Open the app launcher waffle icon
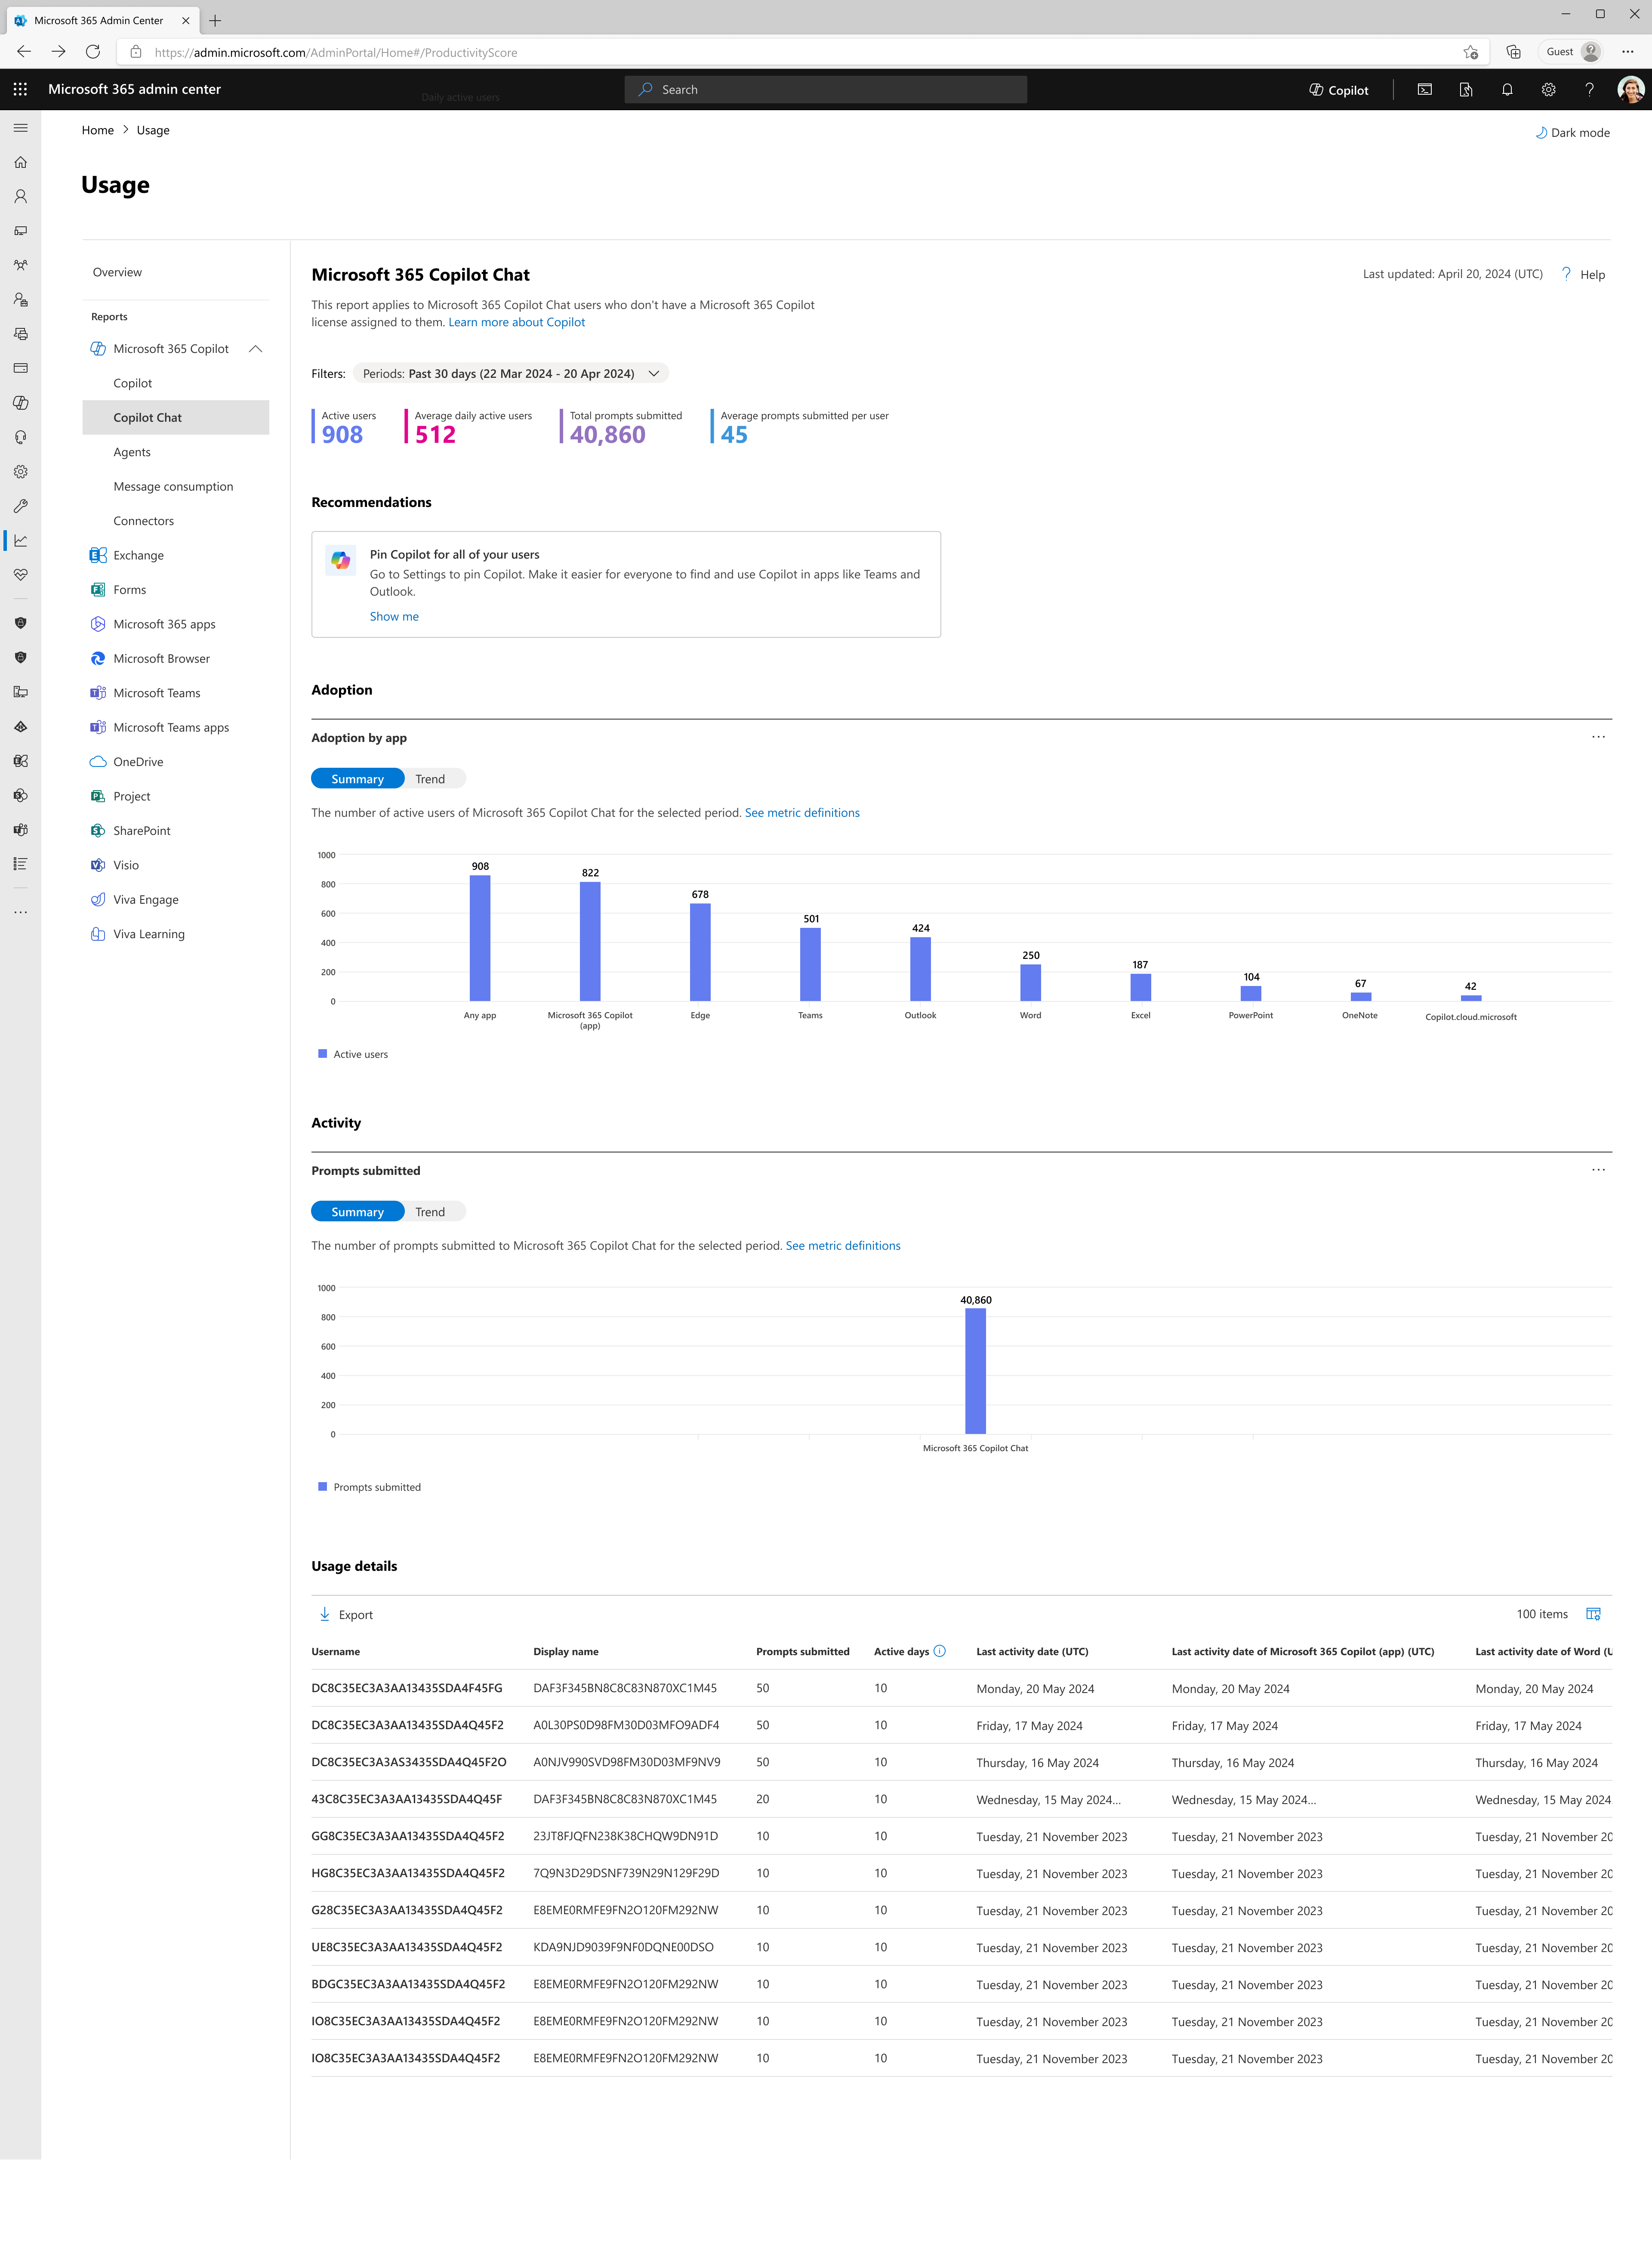1652x2243 pixels. 20,89
